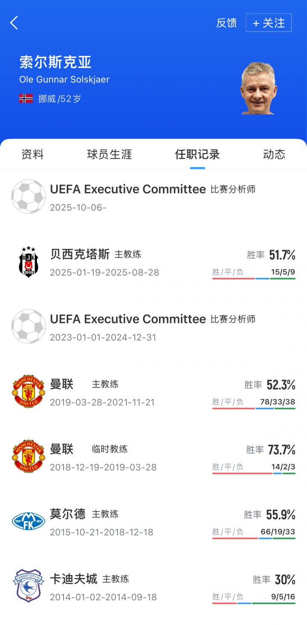Tap football icon for UEFA 2023-2024 entry
307x625 pixels.
coord(29,326)
